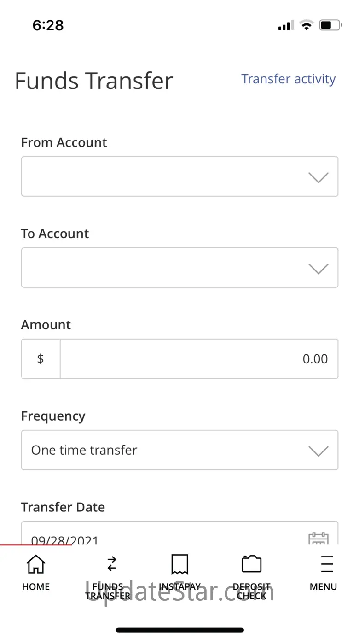359x639 pixels.
Task: Tap the Amount 0.00 input field
Action: click(x=199, y=359)
